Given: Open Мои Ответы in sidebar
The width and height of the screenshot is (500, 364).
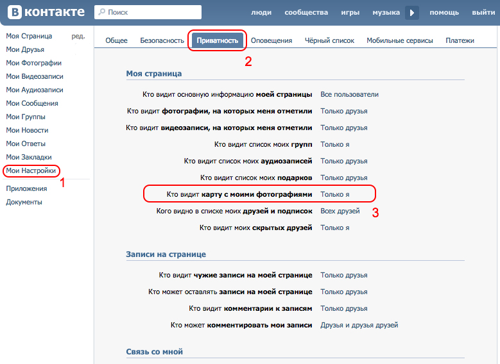Looking at the screenshot, I should (26, 144).
